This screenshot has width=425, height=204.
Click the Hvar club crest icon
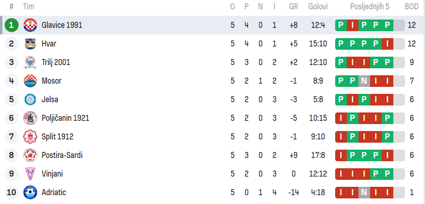click(x=30, y=44)
